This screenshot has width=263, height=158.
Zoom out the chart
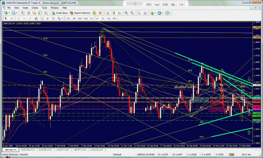click(x=132, y=13)
